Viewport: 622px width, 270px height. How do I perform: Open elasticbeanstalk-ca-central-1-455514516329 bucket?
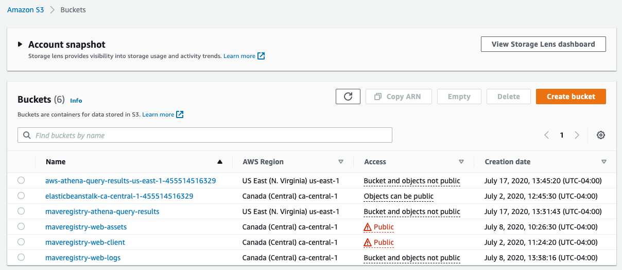(x=119, y=196)
